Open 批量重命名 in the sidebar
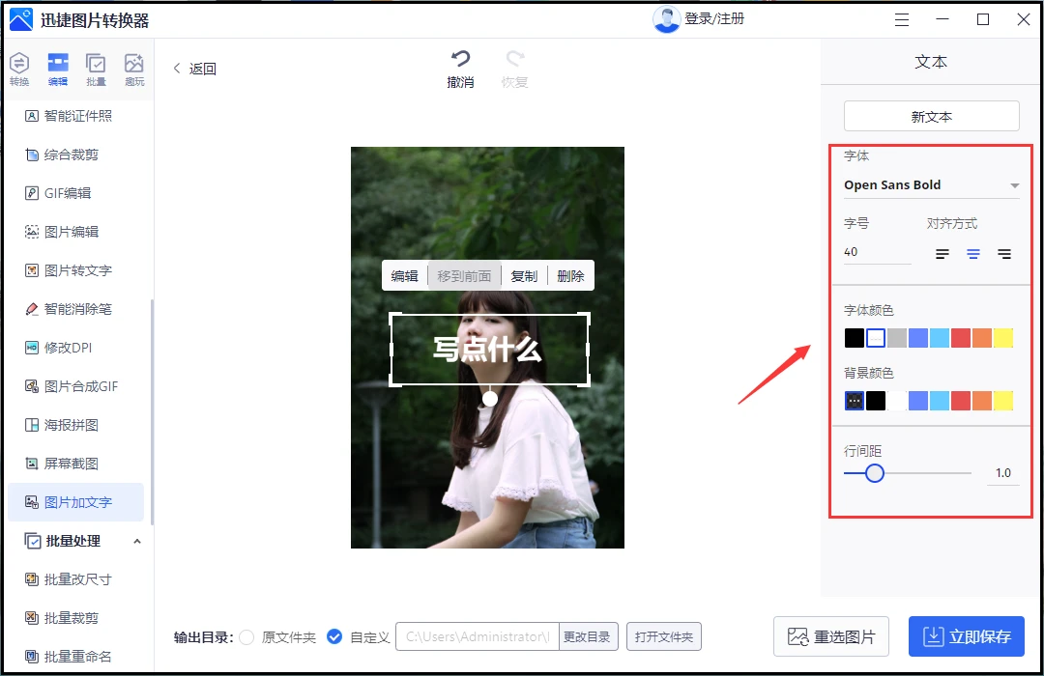The width and height of the screenshot is (1044, 676). [x=76, y=656]
